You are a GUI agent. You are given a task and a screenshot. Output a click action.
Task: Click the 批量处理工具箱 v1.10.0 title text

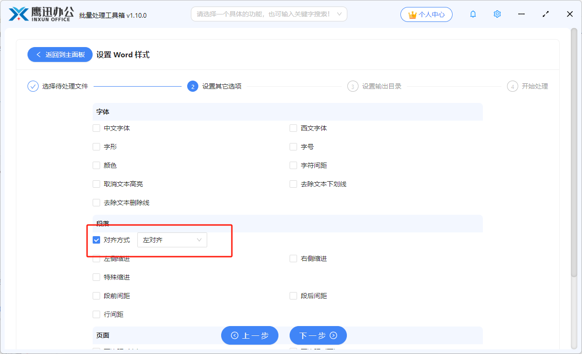(113, 15)
